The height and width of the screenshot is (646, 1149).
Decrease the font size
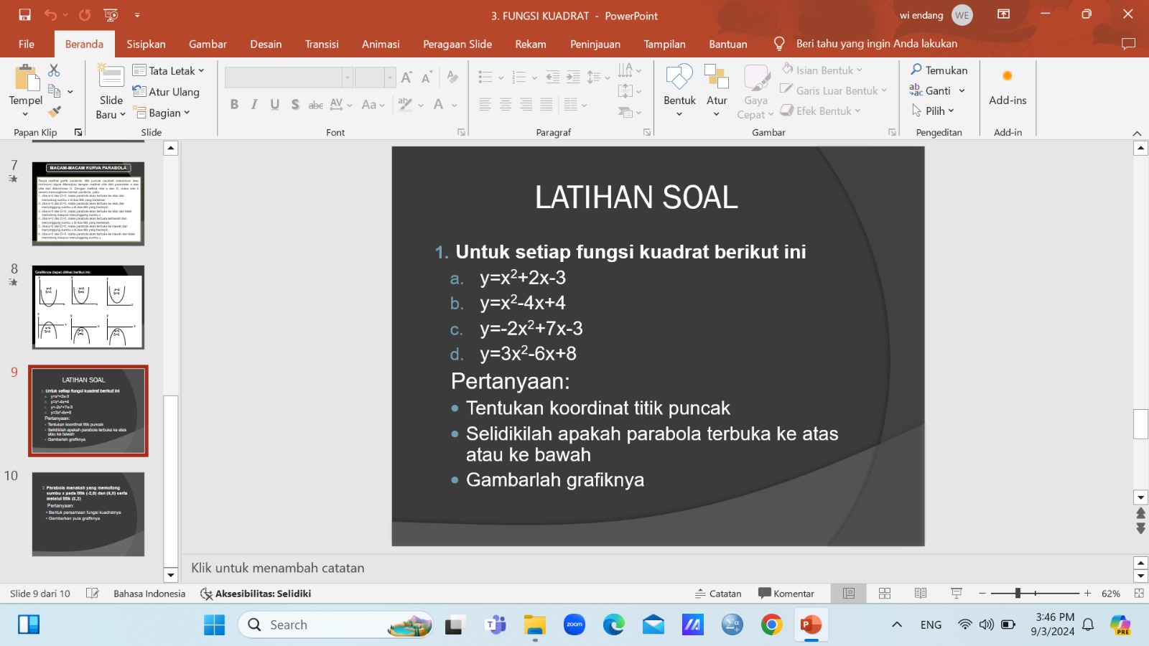pyautogui.click(x=427, y=77)
